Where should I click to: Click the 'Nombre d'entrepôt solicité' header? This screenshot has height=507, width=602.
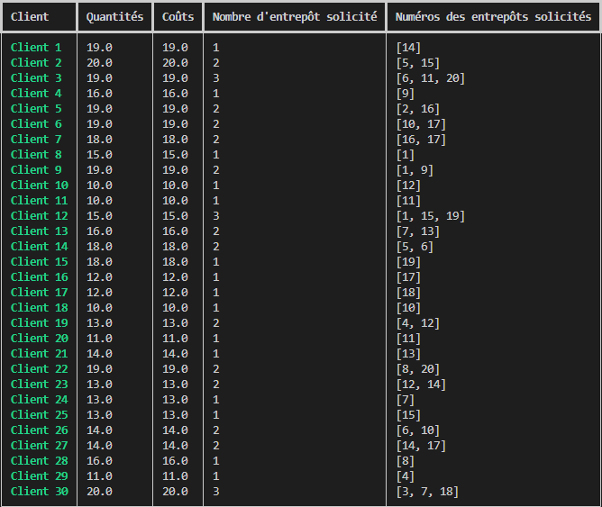295,16
